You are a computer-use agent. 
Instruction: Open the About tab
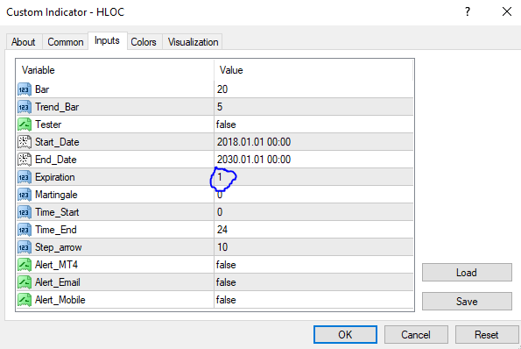[x=24, y=42]
